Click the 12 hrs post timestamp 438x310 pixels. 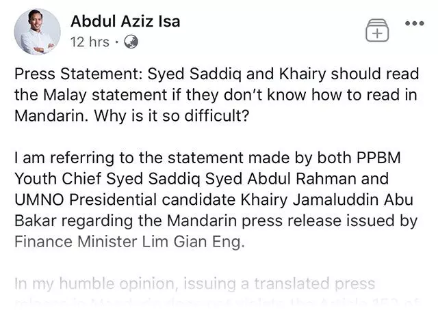(90, 42)
